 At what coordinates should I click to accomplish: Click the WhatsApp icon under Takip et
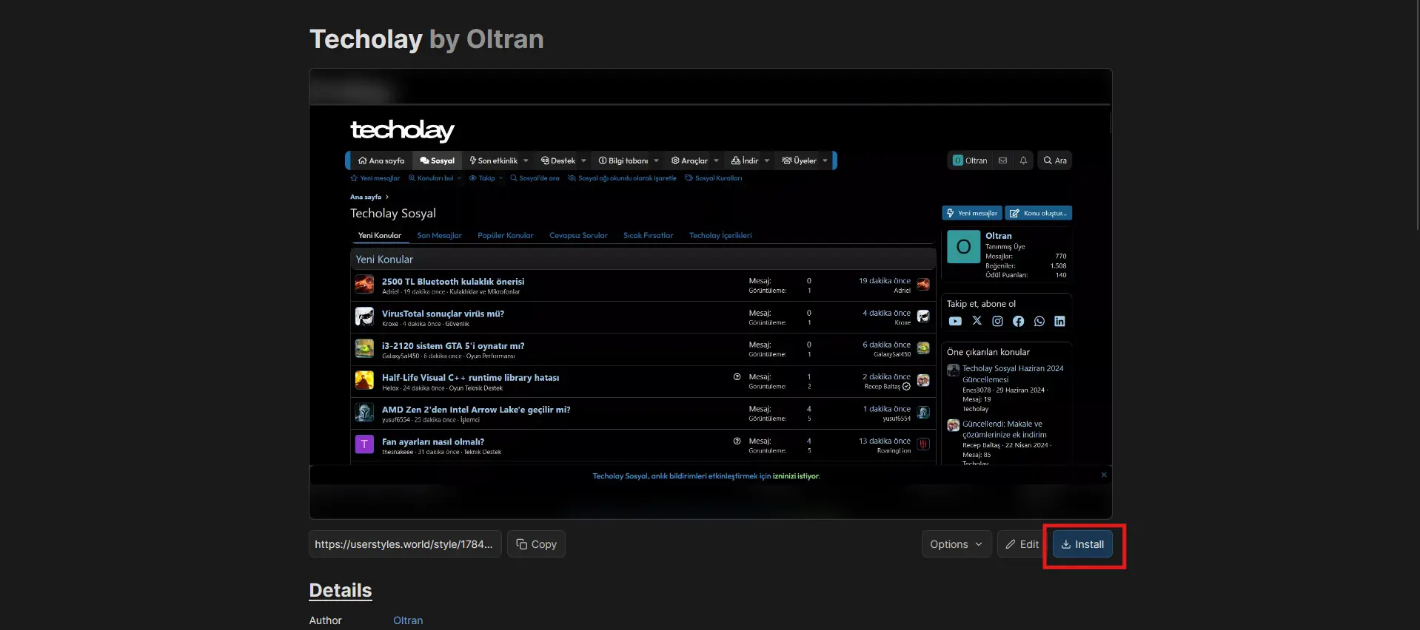[x=1039, y=321]
